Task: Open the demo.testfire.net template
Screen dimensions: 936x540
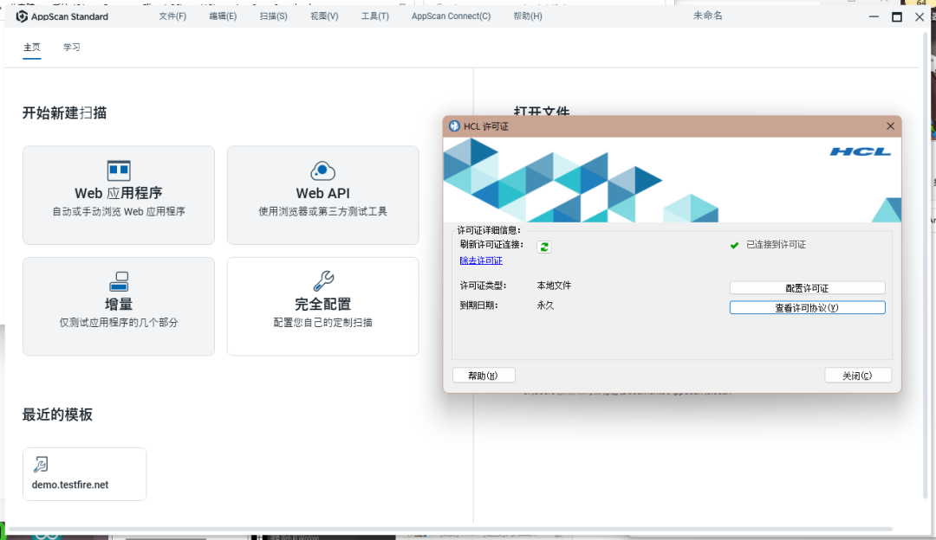Action: (x=85, y=474)
